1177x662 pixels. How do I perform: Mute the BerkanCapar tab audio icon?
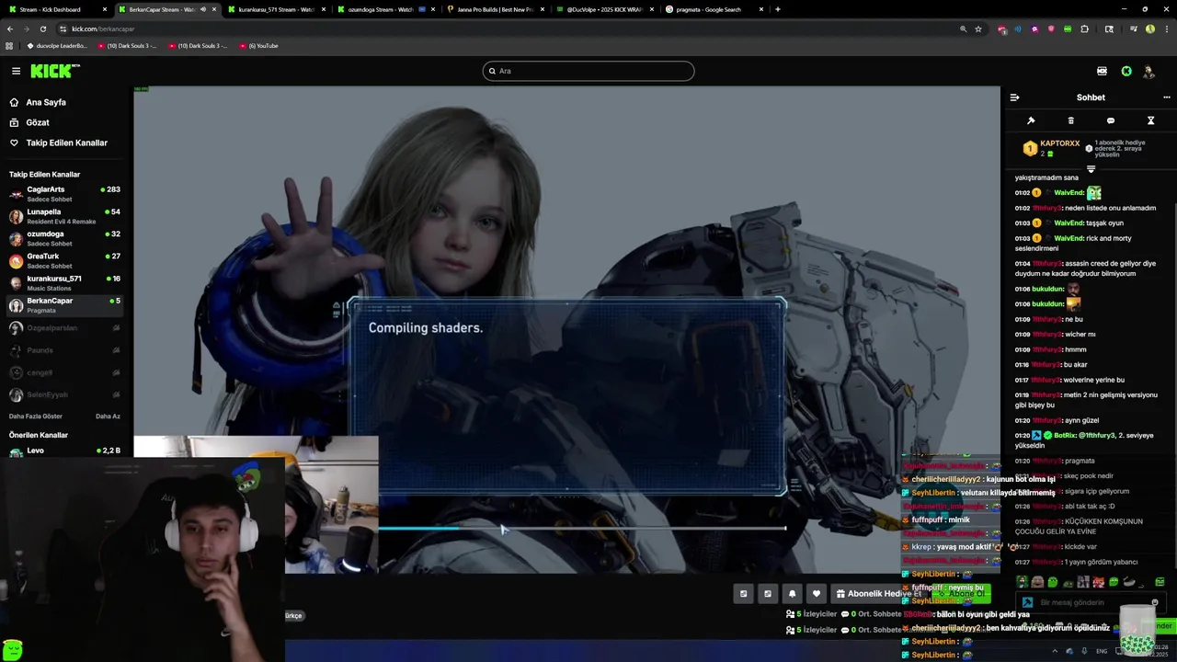coord(202,9)
